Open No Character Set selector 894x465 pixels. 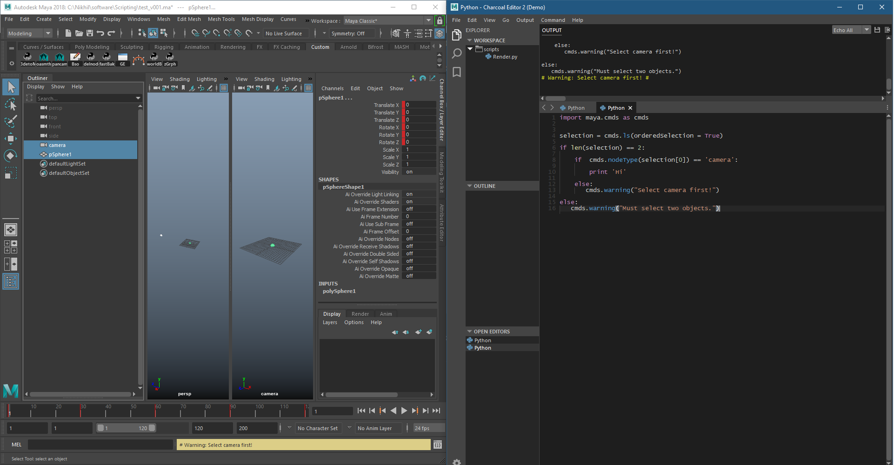[x=318, y=428]
